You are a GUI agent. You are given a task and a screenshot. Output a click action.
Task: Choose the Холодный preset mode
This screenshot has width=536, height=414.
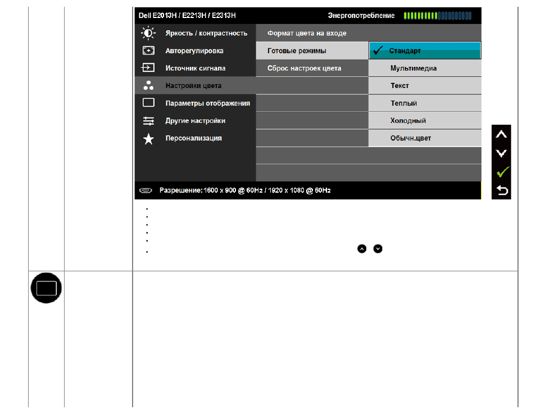425,121
